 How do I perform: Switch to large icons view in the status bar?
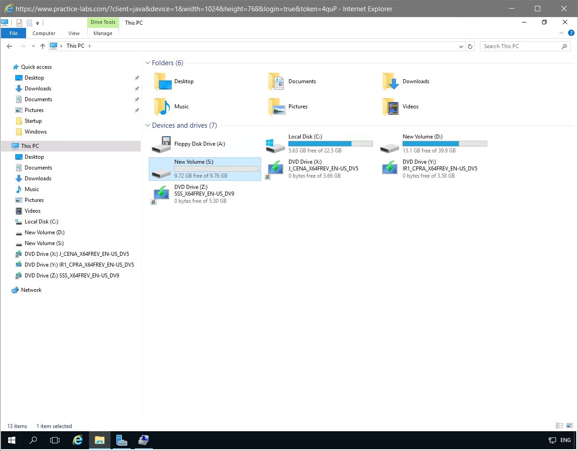point(570,426)
